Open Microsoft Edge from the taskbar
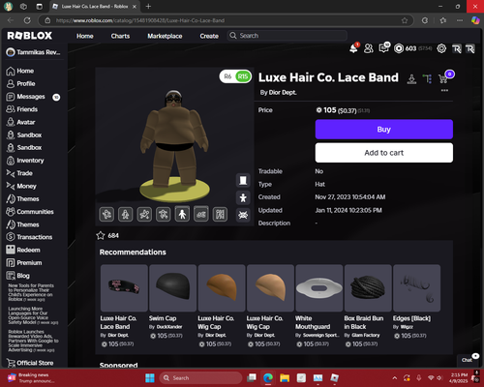The width and height of the screenshot is (484, 387). coord(268,377)
